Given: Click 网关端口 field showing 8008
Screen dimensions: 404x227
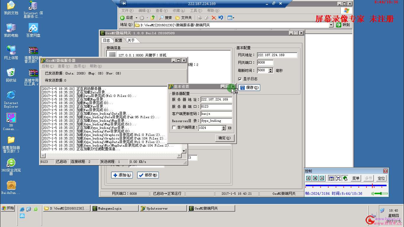Looking at the screenshot, I should pos(265,63).
